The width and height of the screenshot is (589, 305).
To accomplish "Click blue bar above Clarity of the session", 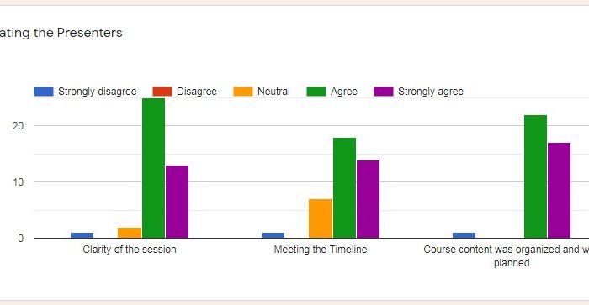I will point(82,235).
